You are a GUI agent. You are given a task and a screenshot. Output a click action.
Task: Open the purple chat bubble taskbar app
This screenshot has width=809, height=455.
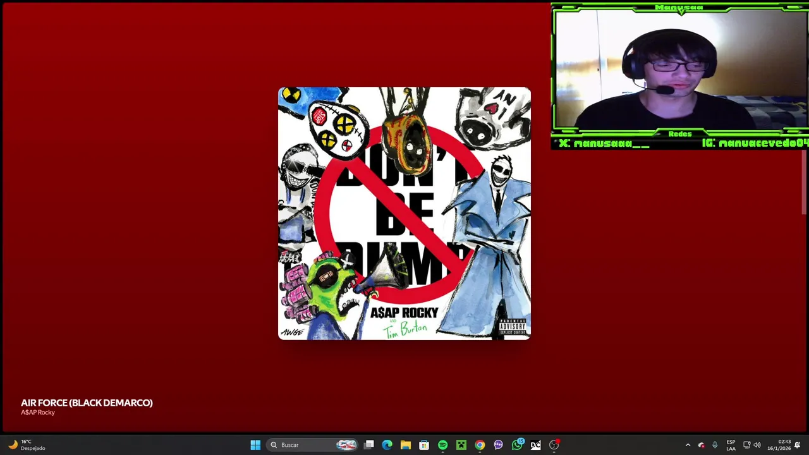(498, 445)
